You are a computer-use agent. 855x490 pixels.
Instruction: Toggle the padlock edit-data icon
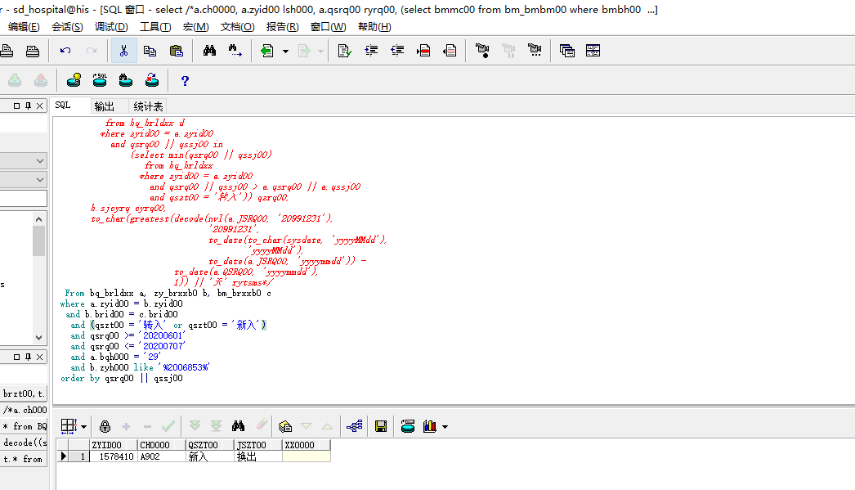(x=105, y=426)
